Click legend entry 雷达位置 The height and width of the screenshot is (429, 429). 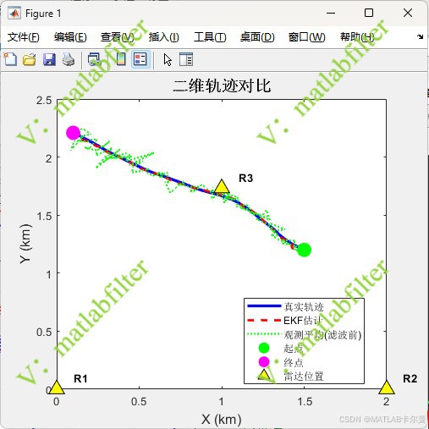304,376
